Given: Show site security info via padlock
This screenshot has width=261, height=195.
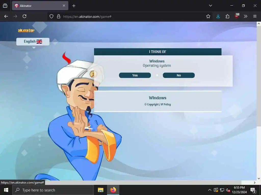Looking at the screenshot, I should pyautogui.click(x=59, y=16).
